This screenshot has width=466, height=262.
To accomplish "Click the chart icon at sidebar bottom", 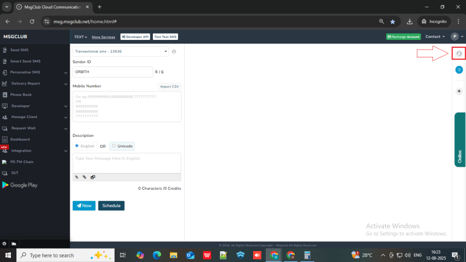I will 14,244.
